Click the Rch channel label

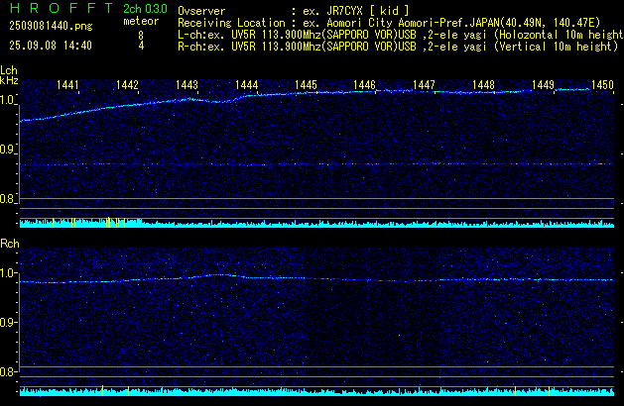(10, 244)
